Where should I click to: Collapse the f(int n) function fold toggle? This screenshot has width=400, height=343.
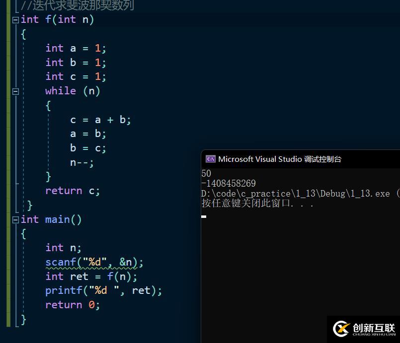pyautogui.click(x=15, y=20)
